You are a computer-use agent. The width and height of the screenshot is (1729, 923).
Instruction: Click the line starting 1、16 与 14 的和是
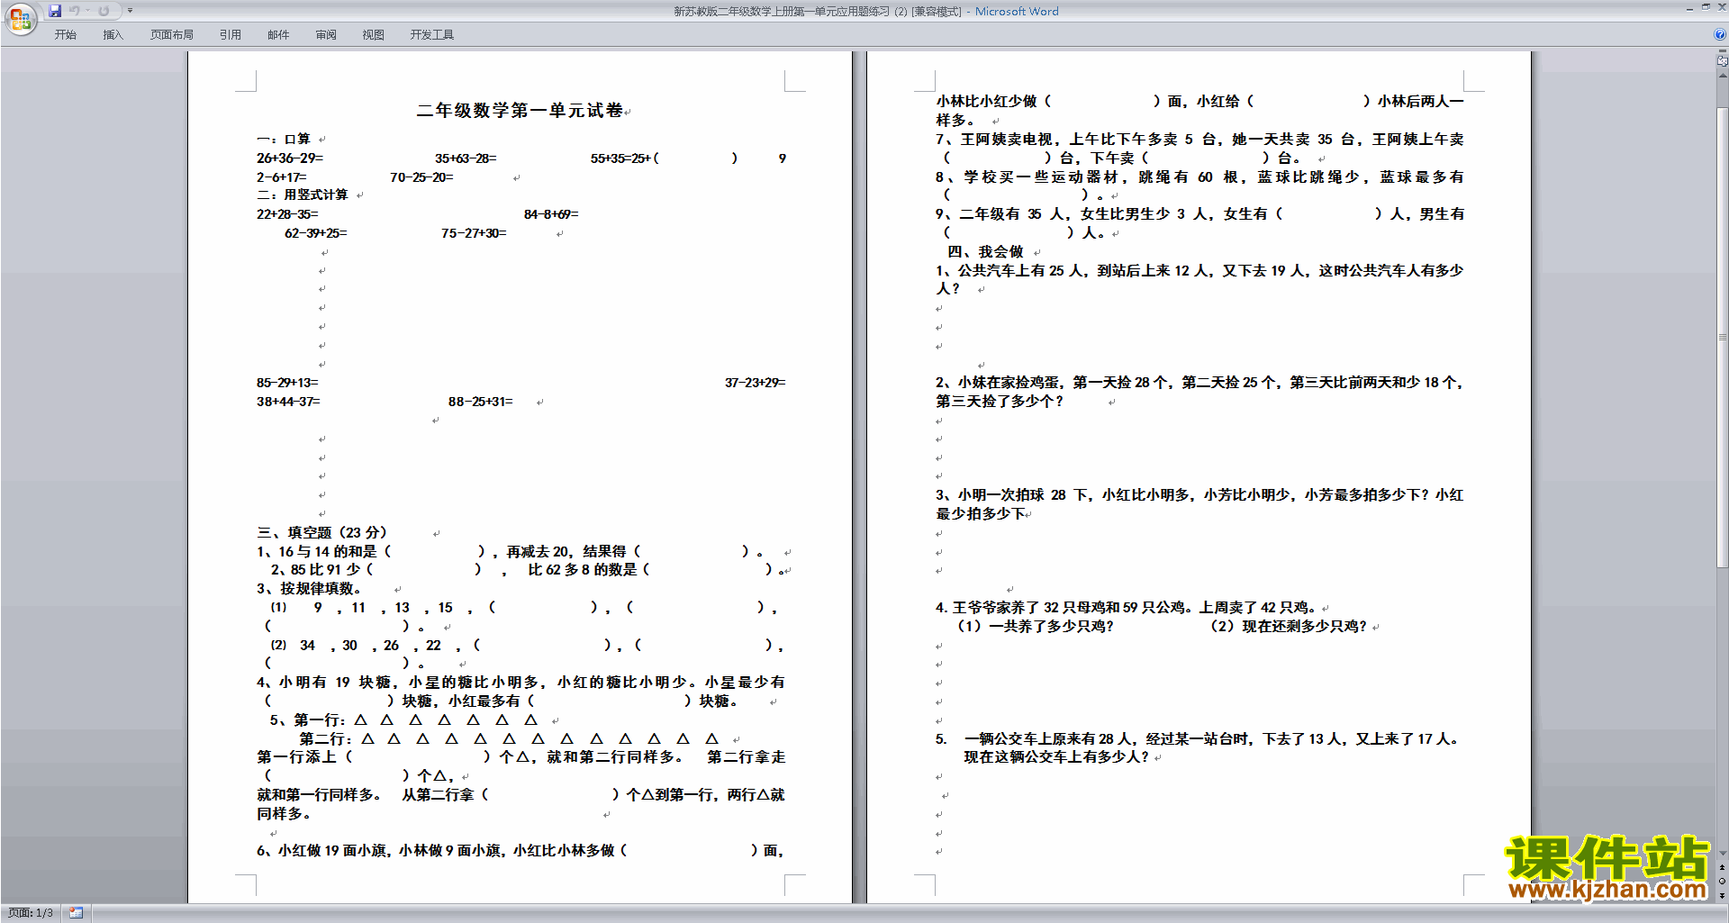pos(511,551)
